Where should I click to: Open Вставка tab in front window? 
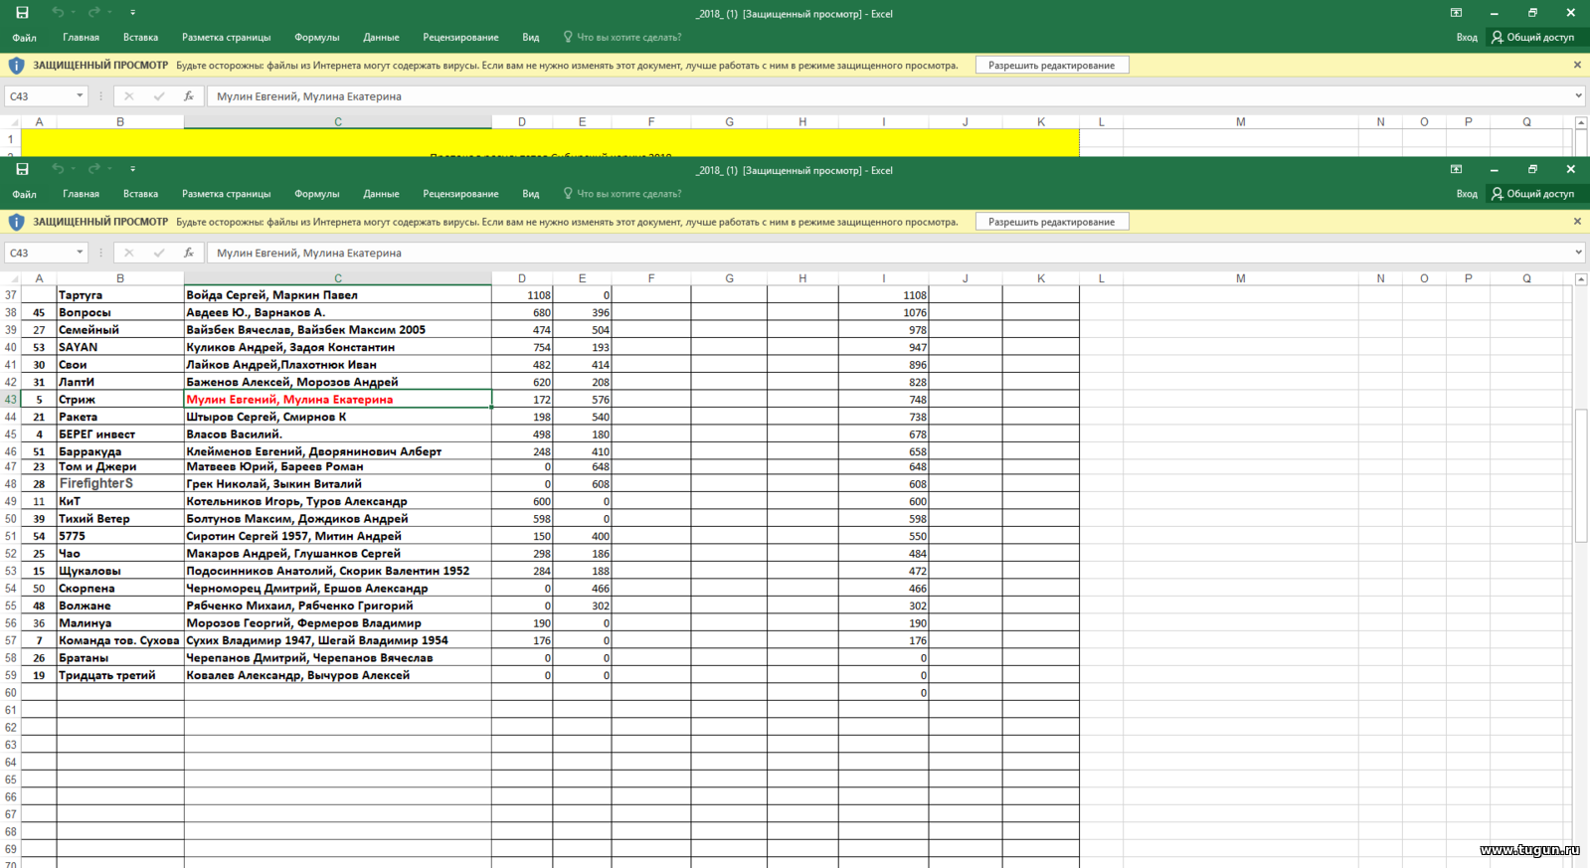point(140,194)
